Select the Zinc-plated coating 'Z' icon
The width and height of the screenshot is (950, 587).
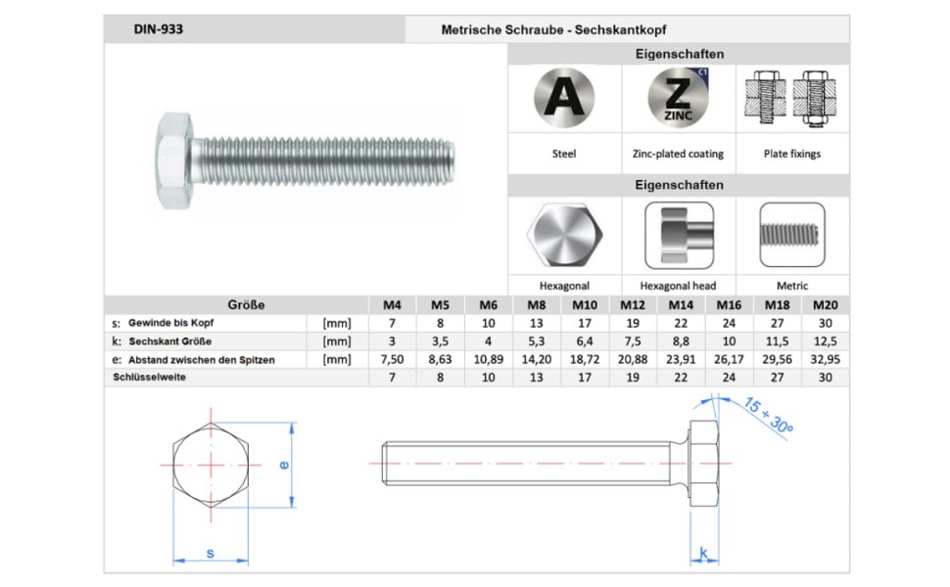coord(678,100)
